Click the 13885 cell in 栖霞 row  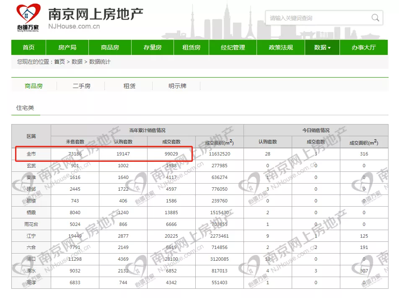(x=171, y=212)
